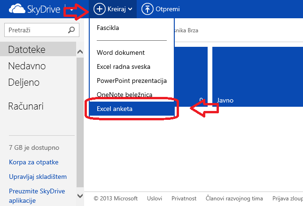
Task: Expand the Kreiraj dropdown chevron
Action: click(129, 9)
